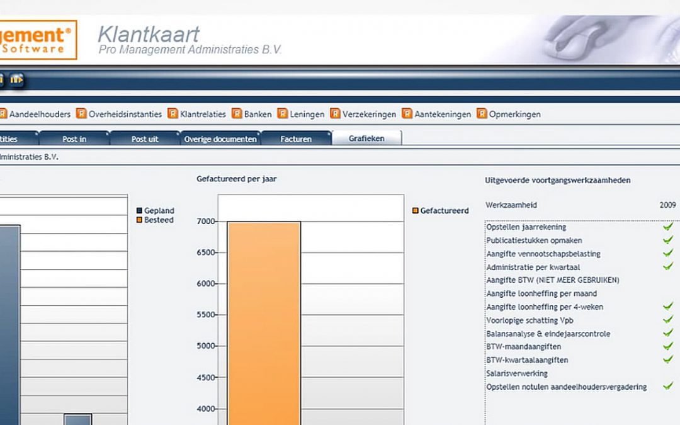Screen dimensions: 680x425
Task: Go to Klantrelaties link text
Action: (x=203, y=115)
